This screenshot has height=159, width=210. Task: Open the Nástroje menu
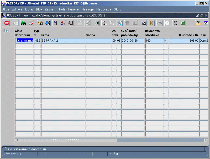[87, 9]
